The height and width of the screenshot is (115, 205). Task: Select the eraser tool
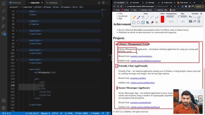click(152, 23)
